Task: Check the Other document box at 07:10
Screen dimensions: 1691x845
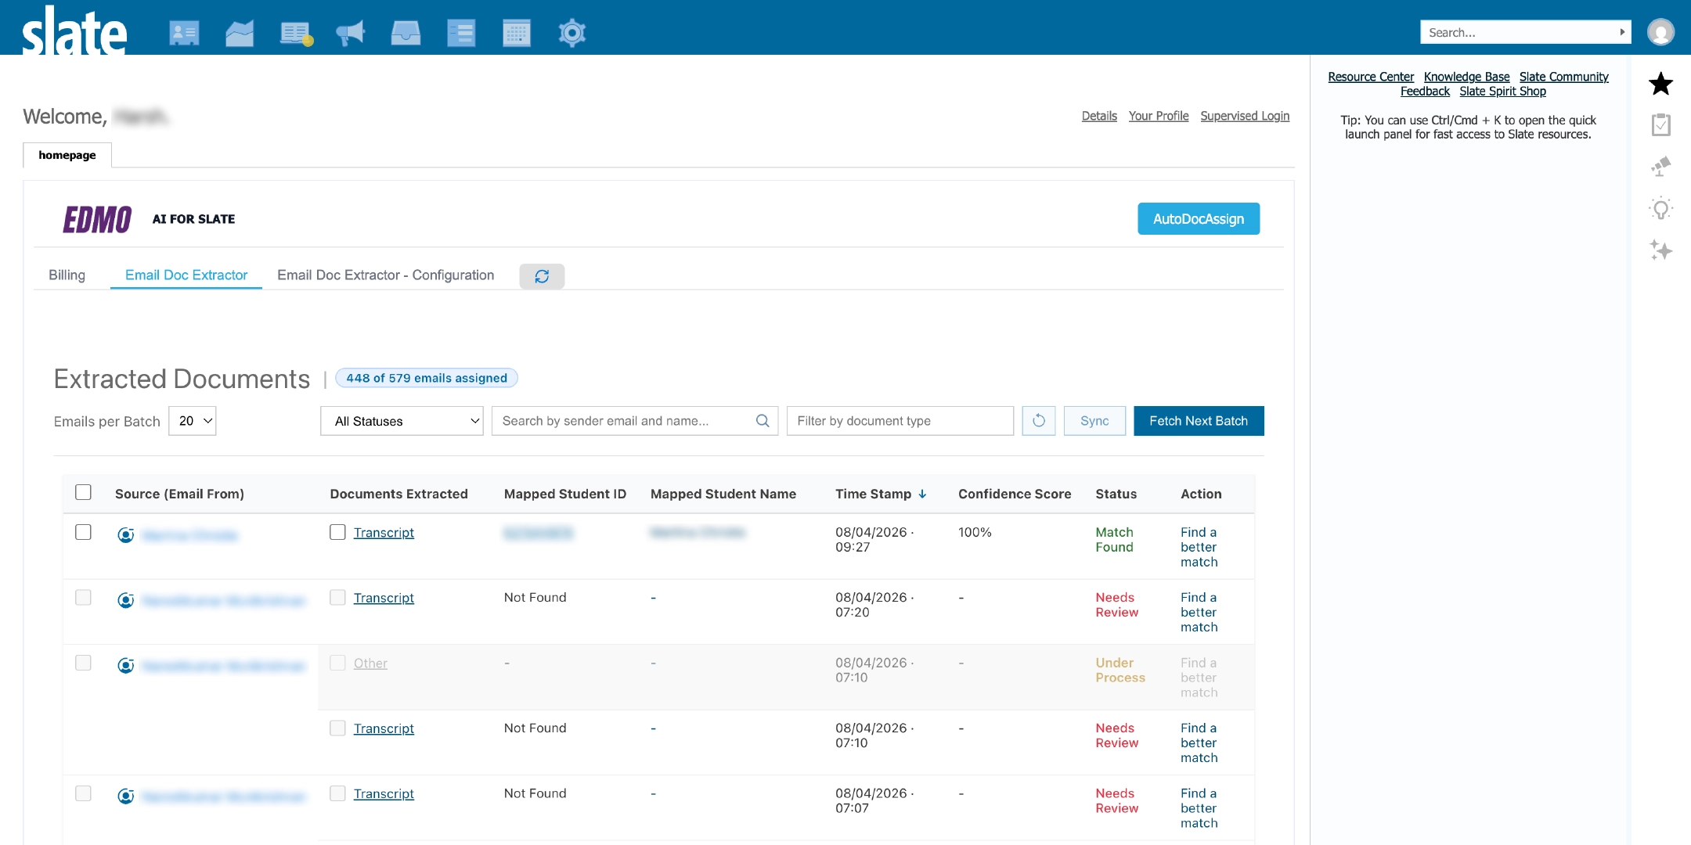Action: (x=337, y=663)
